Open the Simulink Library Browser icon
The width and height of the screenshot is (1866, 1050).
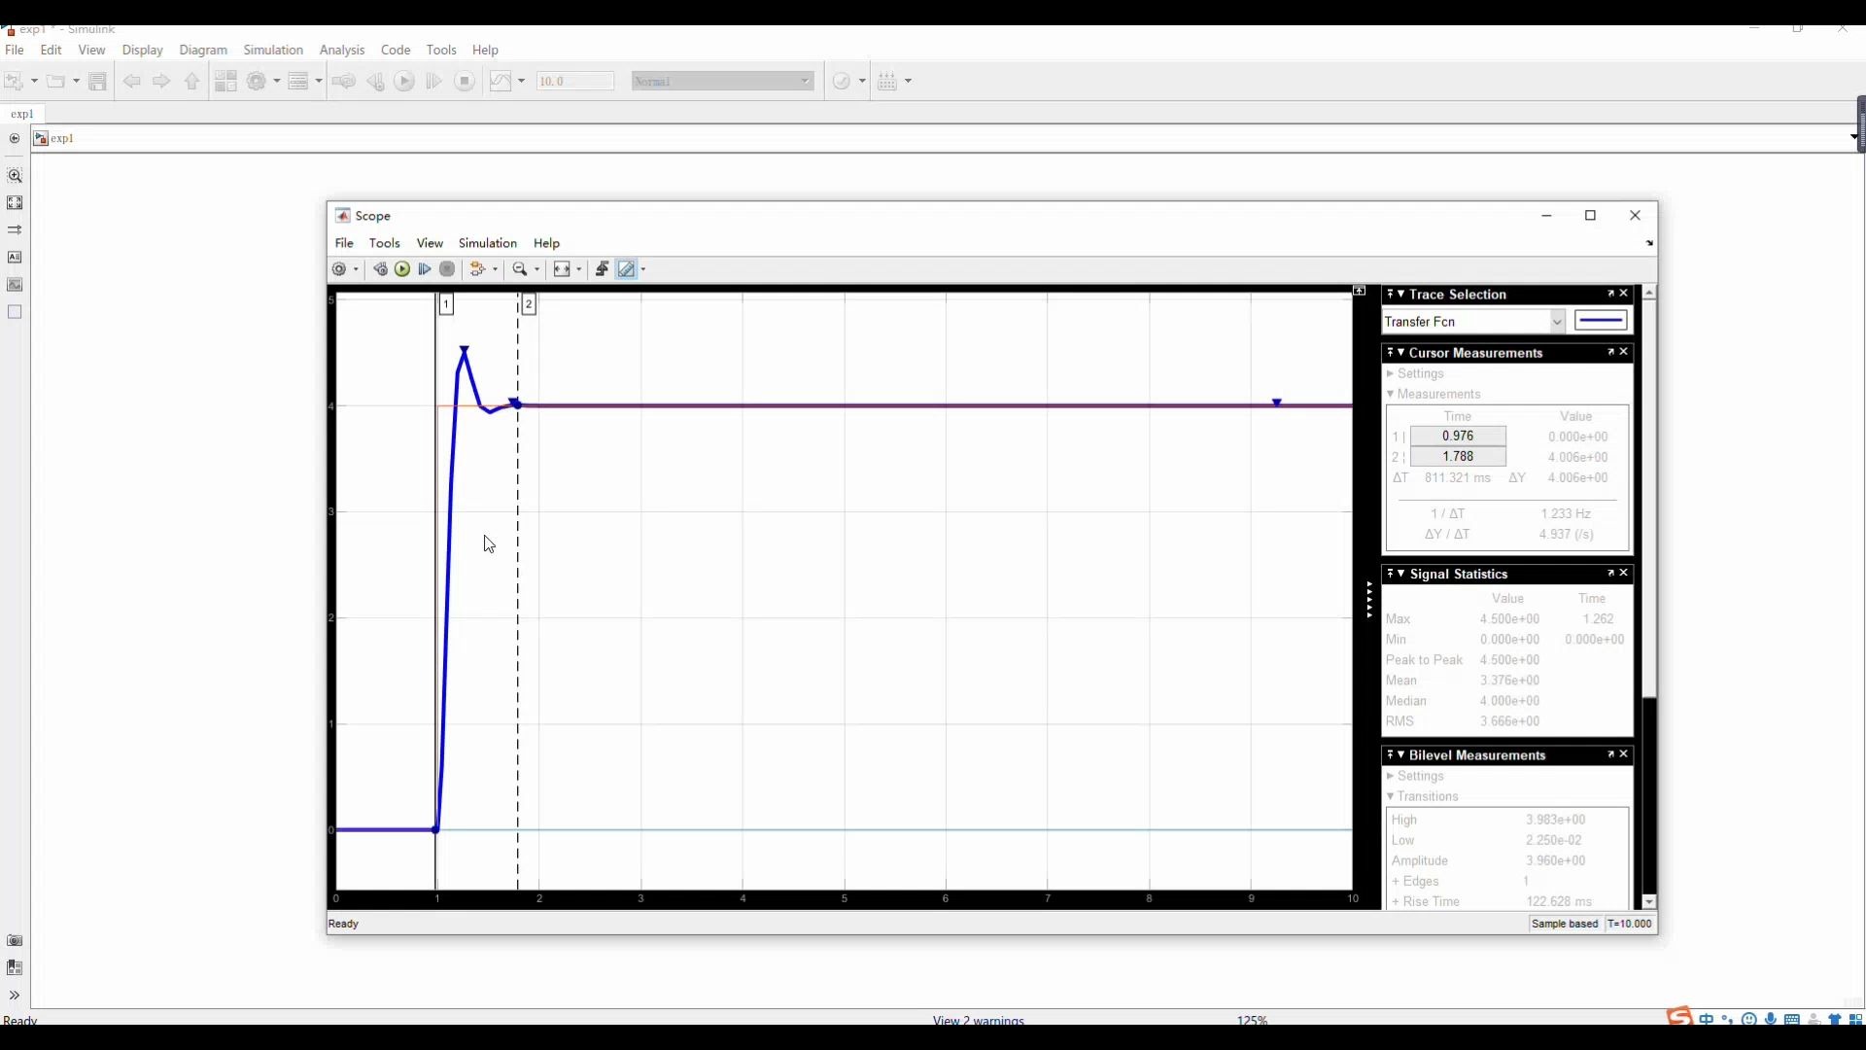point(225,81)
